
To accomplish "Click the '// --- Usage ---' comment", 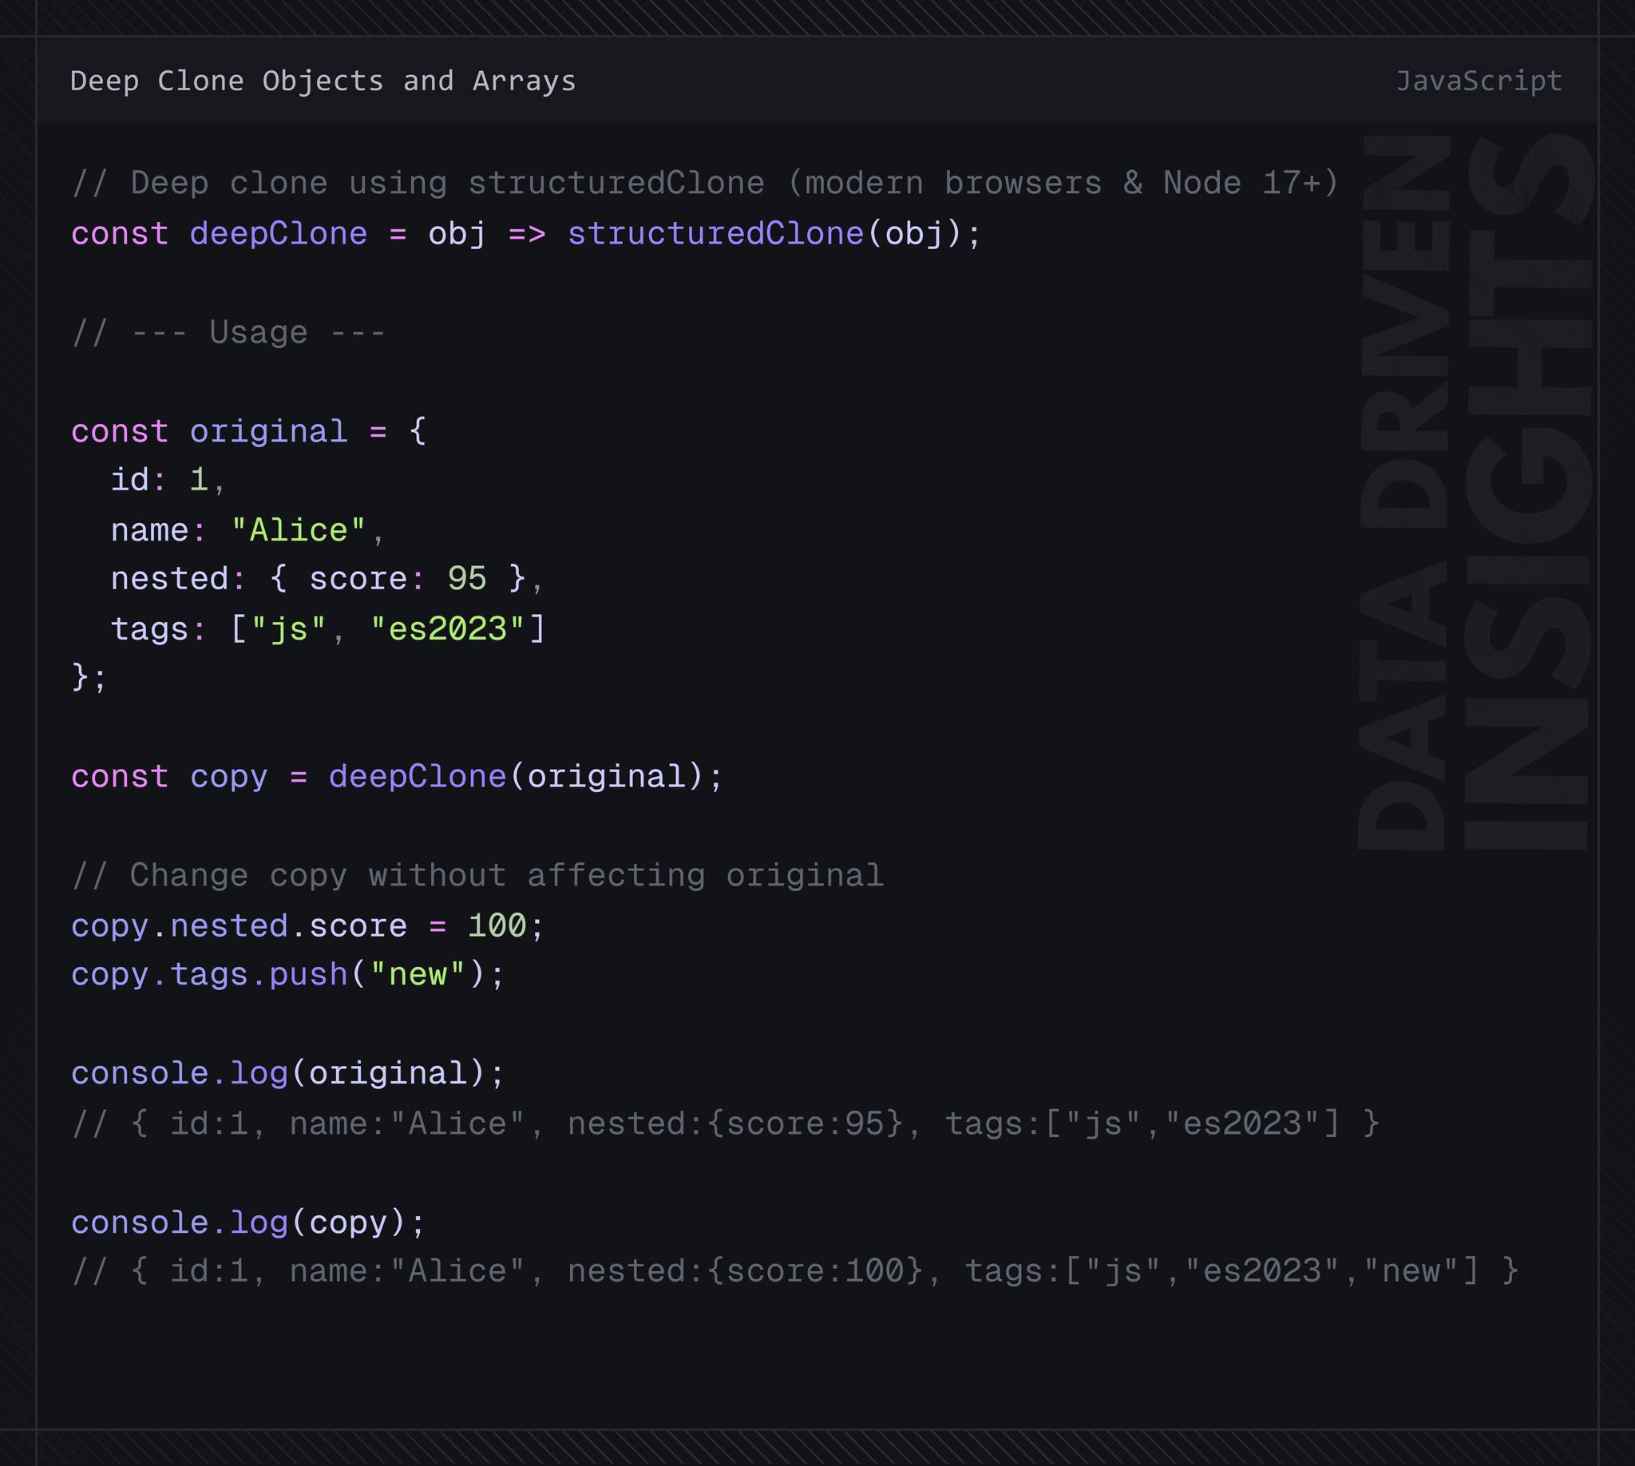I will pos(229,333).
